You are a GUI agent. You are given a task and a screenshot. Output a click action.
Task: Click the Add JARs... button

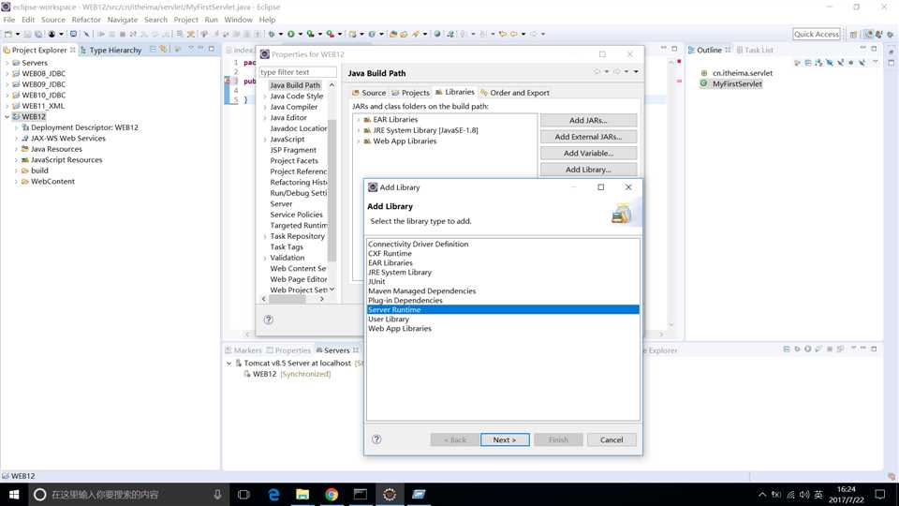tap(588, 120)
